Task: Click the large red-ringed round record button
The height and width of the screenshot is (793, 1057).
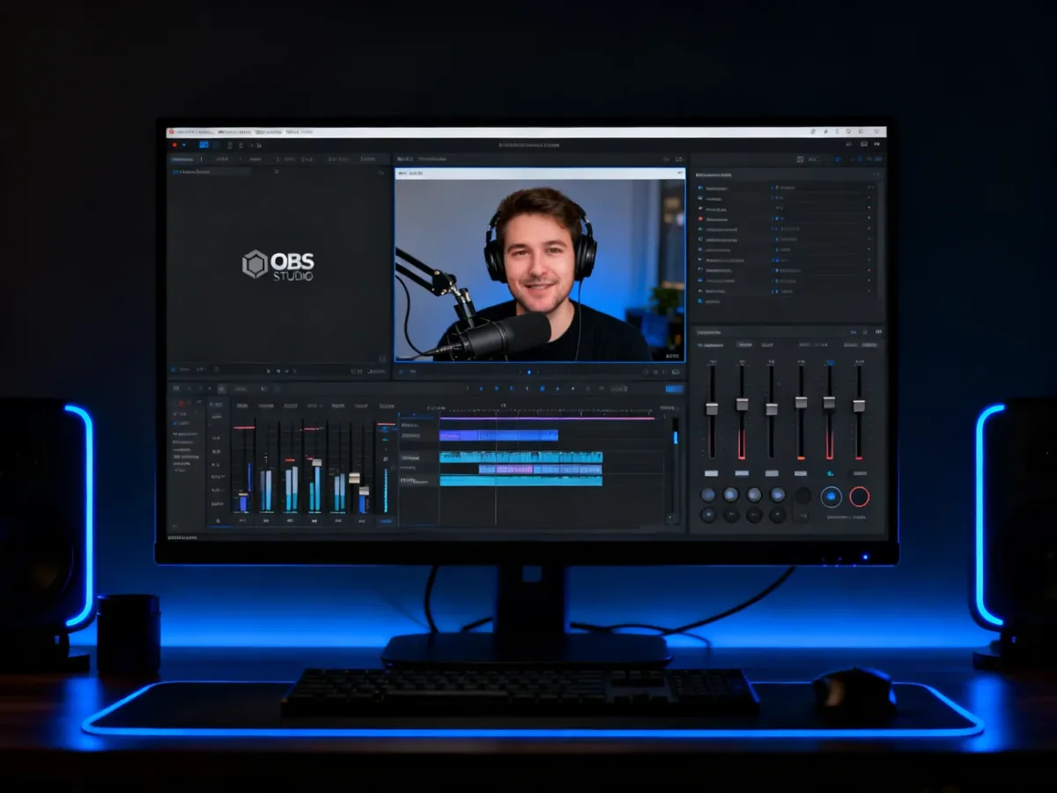Action: pyautogui.click(x=860, y=497)
